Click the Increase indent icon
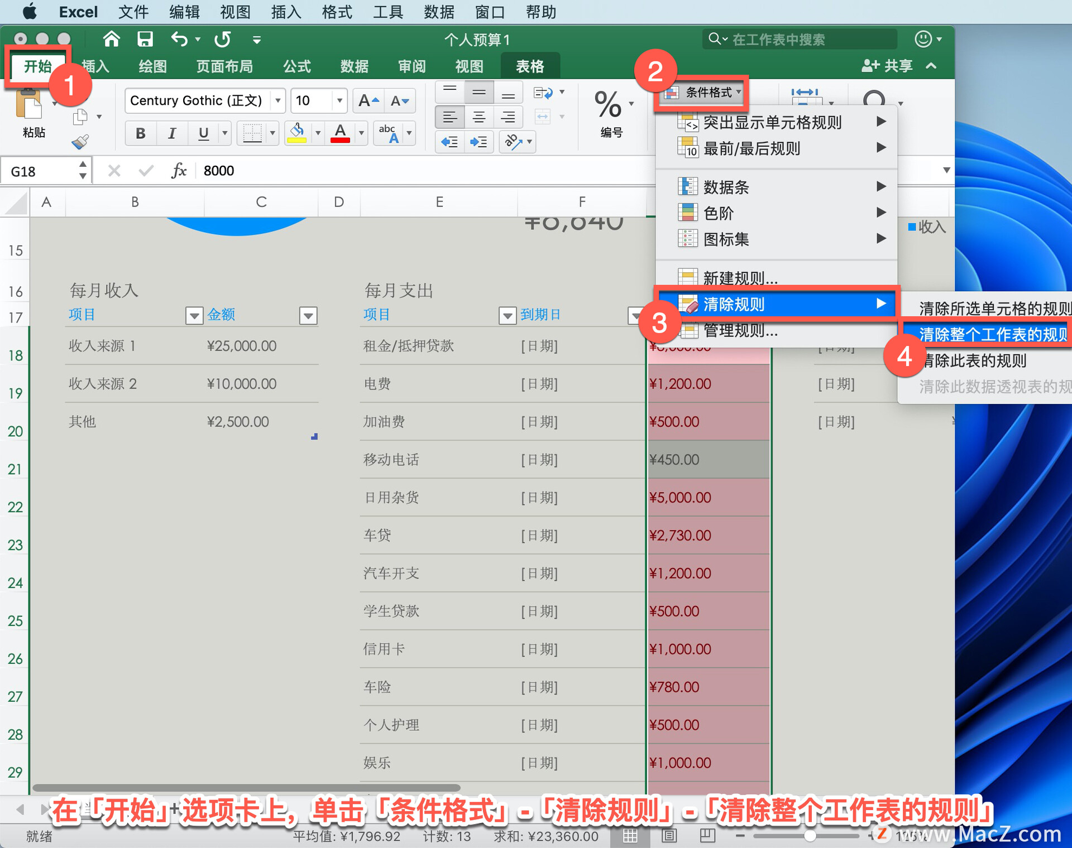 pos(479,142)
